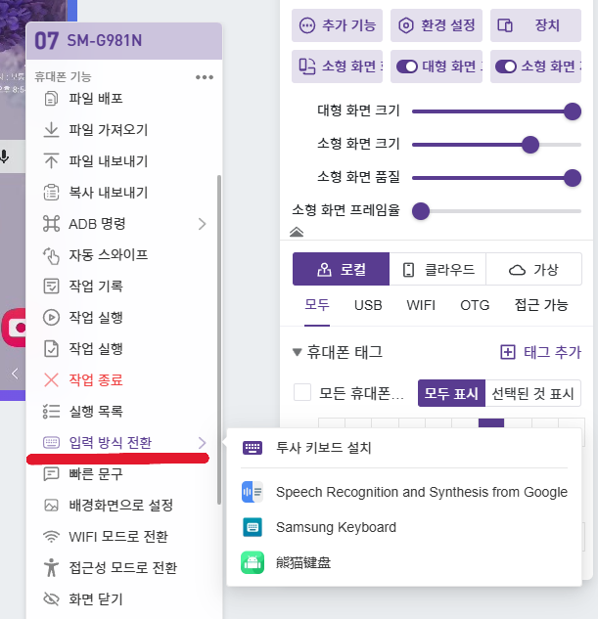
Task: Select the Samsung Keyboard icon
Action: pos(253,527)
